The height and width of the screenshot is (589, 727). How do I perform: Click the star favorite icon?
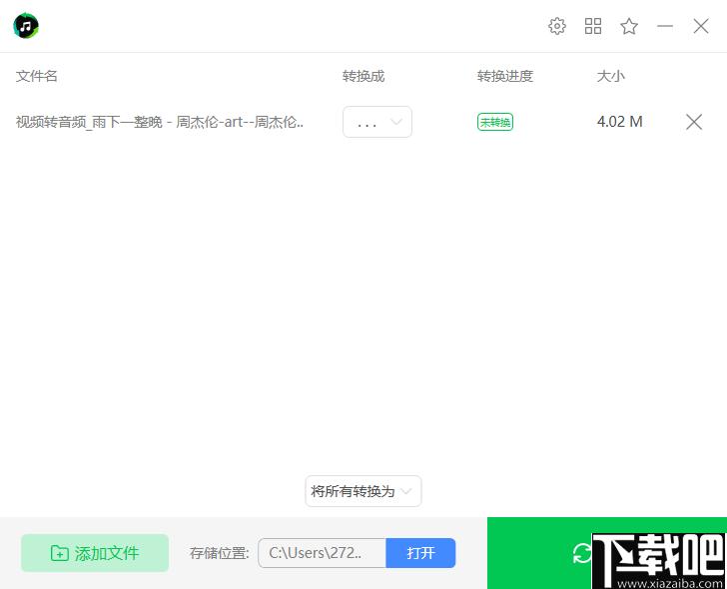tap(629, 26)
